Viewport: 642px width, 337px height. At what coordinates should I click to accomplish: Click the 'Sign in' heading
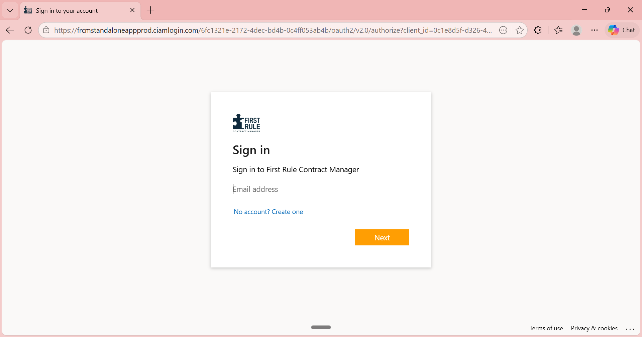[251, 150]
